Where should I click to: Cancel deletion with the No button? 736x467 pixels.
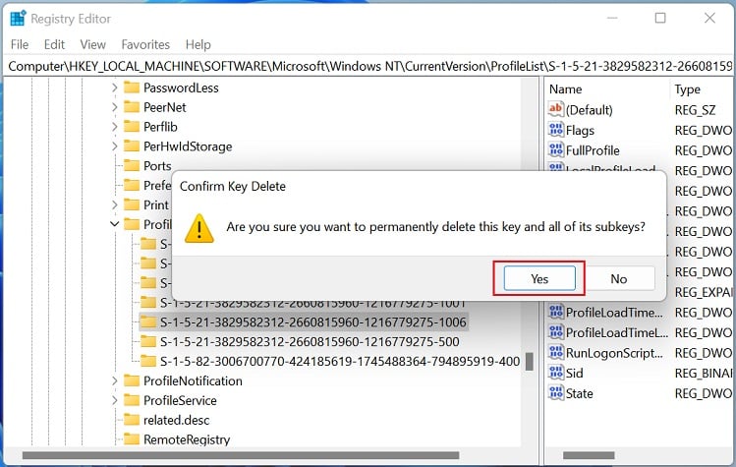pyautogui.click(x=619, y=278)
